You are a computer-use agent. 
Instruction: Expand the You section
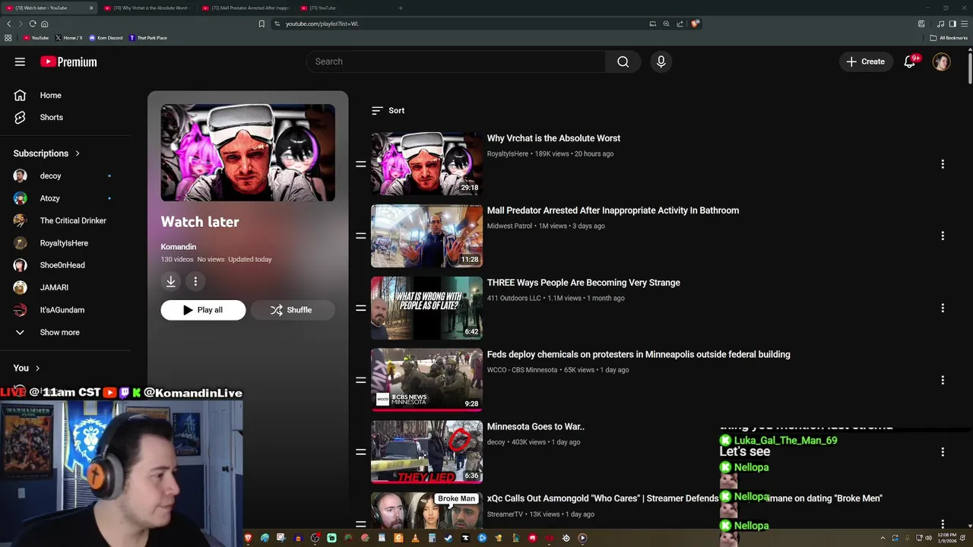27,368
